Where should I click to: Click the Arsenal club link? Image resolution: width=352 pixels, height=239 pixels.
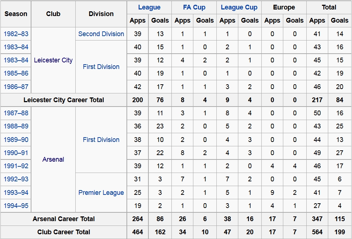(x=53, y=159)
